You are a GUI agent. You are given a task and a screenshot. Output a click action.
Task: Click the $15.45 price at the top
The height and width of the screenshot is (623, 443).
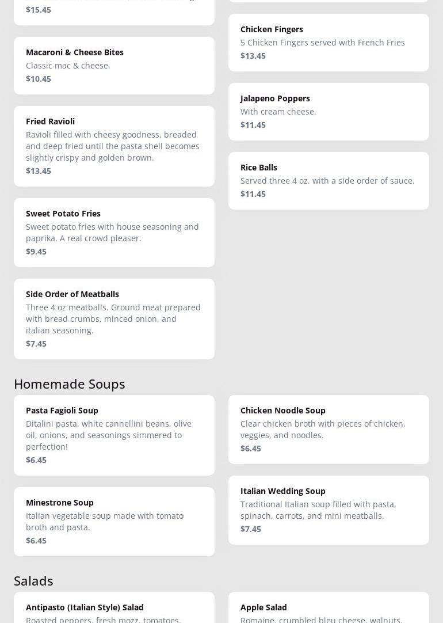pyautogui.click(x=39, y=10)
